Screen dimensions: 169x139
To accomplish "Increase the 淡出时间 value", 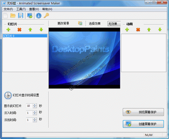I will pos(35,119).
